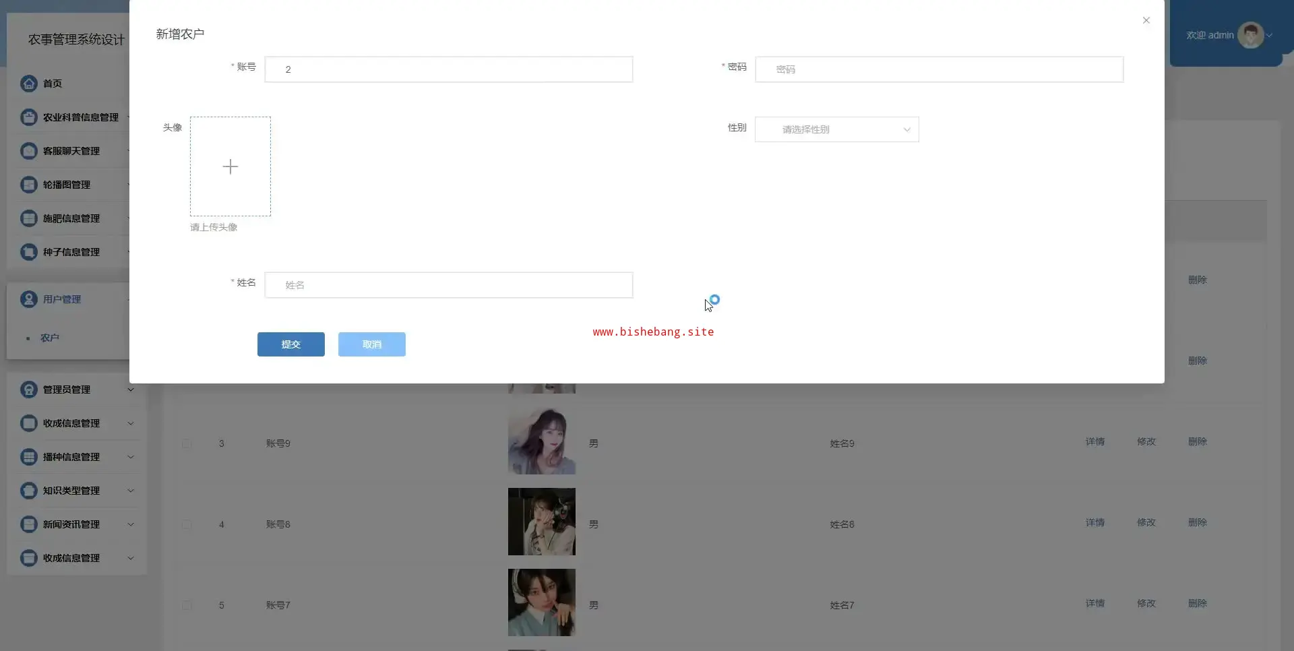Click the 提交 submit button
This screenshot has height=651, width=1294.
[291, 344]
